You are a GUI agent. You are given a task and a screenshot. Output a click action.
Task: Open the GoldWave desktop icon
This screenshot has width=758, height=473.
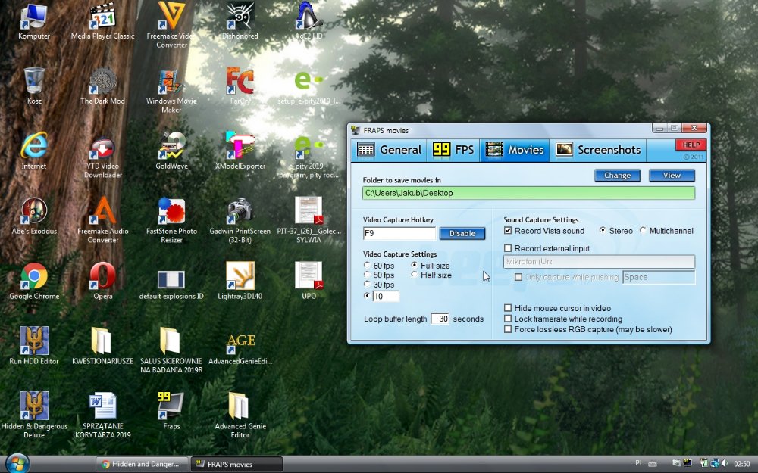pos(171,147)
